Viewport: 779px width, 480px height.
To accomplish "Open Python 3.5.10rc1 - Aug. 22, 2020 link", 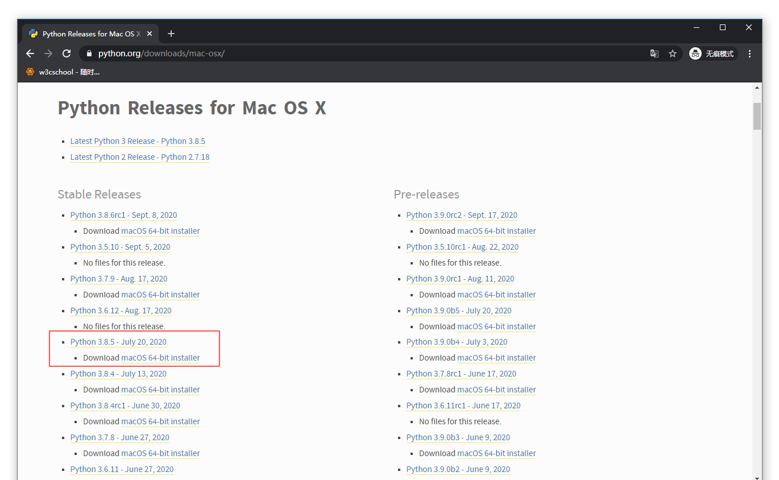I will coord(462,247).
